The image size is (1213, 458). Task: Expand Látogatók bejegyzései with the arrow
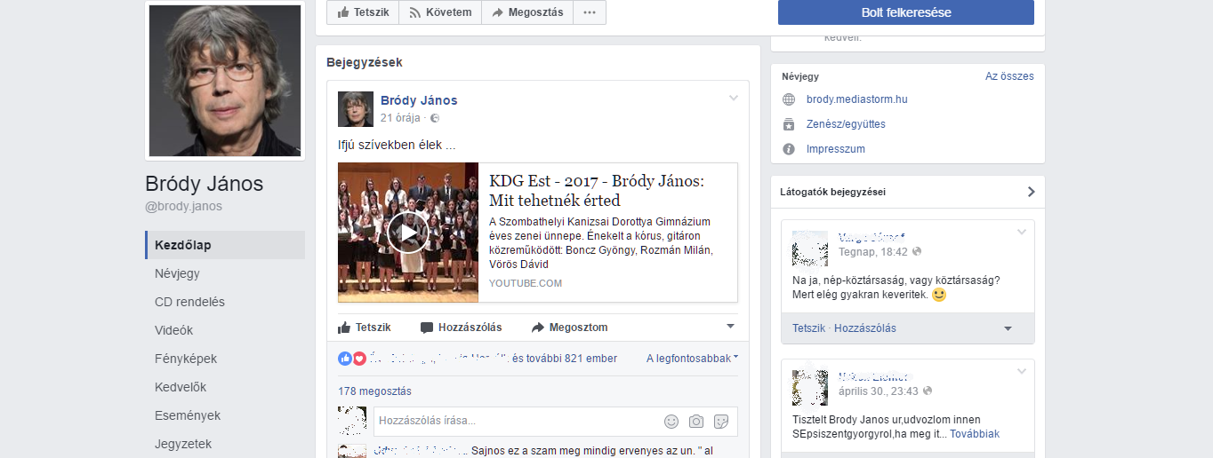click(1031, 192)
